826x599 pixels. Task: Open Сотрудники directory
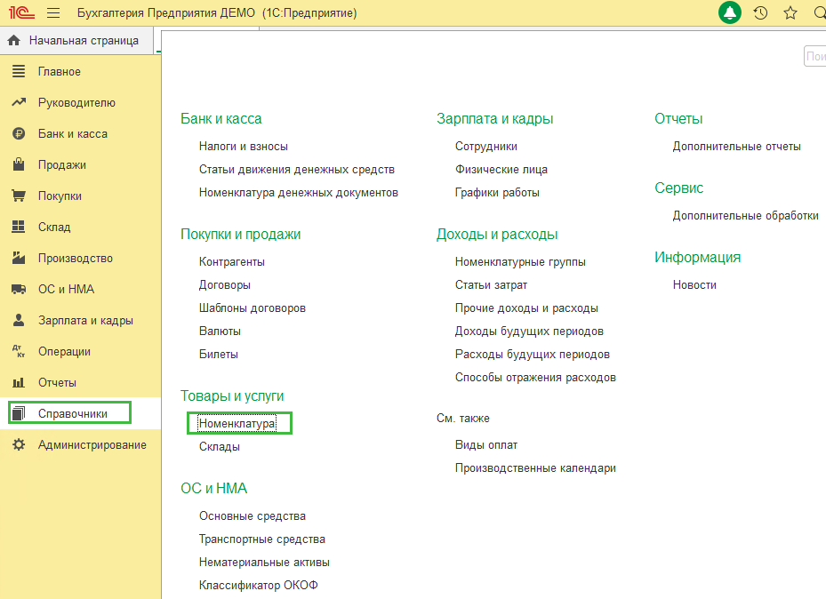click(x=486, y=147)
